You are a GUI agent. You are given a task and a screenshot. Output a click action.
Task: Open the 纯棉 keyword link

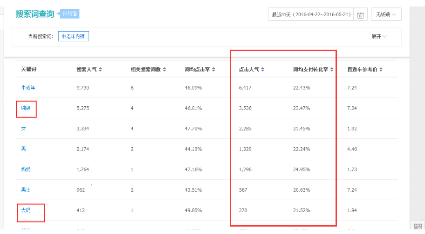tap(26, 108)
